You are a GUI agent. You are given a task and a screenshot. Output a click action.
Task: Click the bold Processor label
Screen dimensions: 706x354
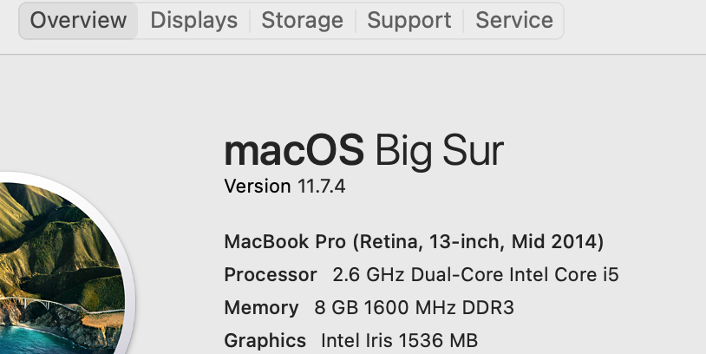click(271, 275)
